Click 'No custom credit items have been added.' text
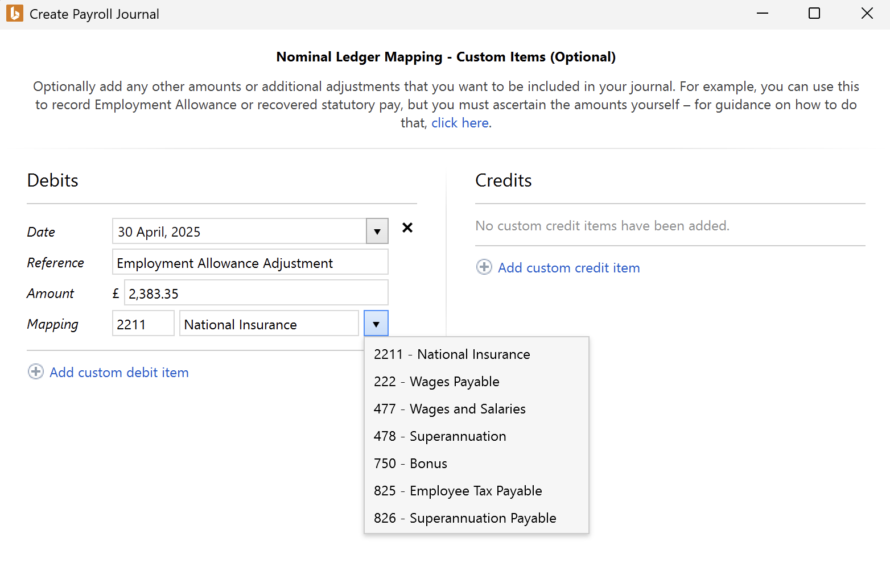Image resolution: width=890 pixels, height=579 pixels. point(602,226)
